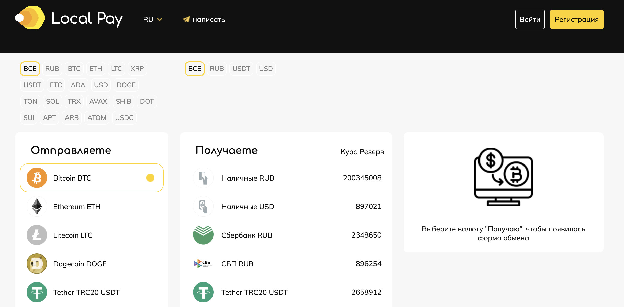Expand language chevron next to RU
The image size is (624, 307).
pyautogui.click(x=160, y=19)
